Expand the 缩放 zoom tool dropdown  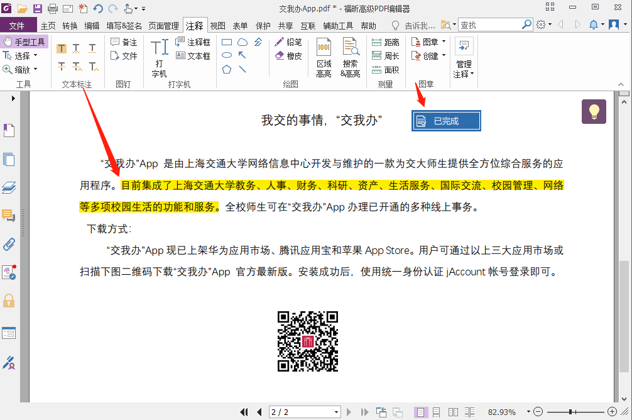click(35, 69)
